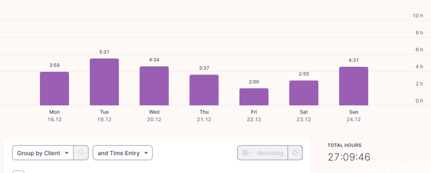This screenshot has width=431, height=173.
Task: Click the Thursday 3:37 bar
Action: click(x=204, y=90)
